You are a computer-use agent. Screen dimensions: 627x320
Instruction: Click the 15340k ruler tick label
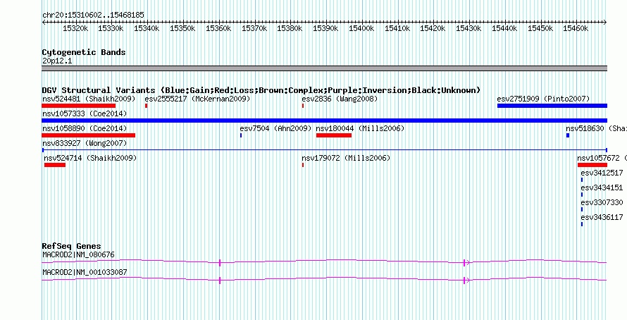[x=147, y=28]
